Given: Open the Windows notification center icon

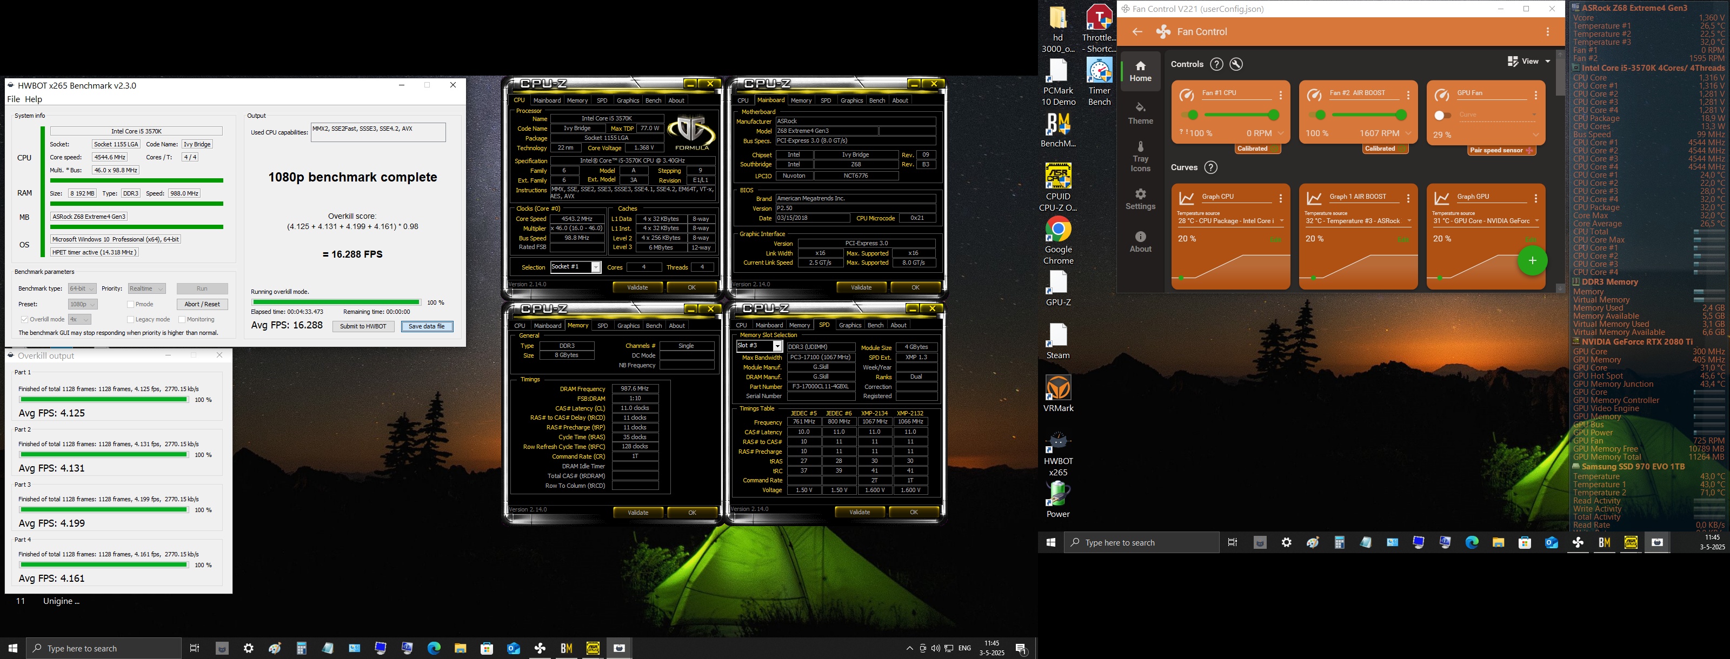Looking at the screenshot, I should 1021,648.
